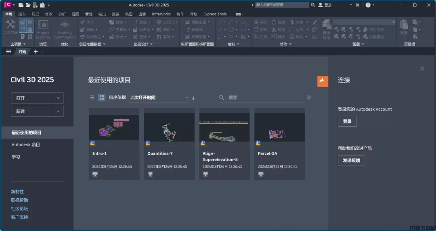Click the 发送反馈 feedback button
This screenshot has width=436, height=231.
351,160
